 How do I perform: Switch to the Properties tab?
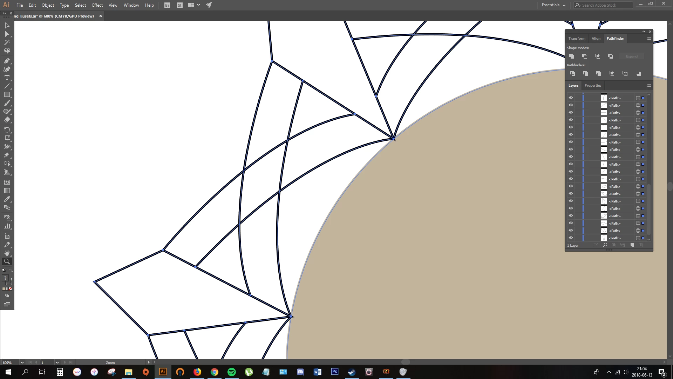(x=593, y=86)
